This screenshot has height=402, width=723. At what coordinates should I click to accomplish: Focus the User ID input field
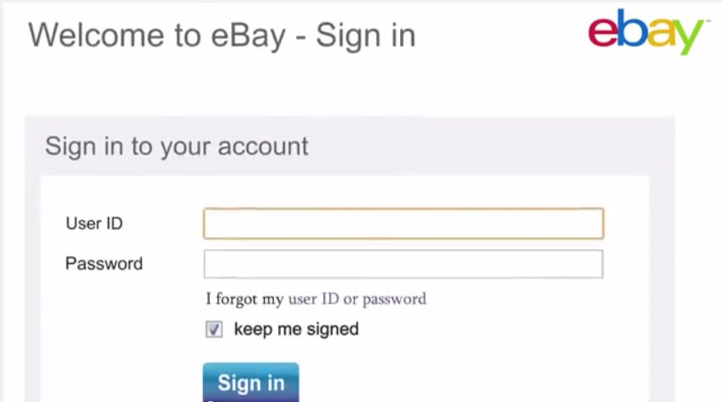tap(403, 223)
